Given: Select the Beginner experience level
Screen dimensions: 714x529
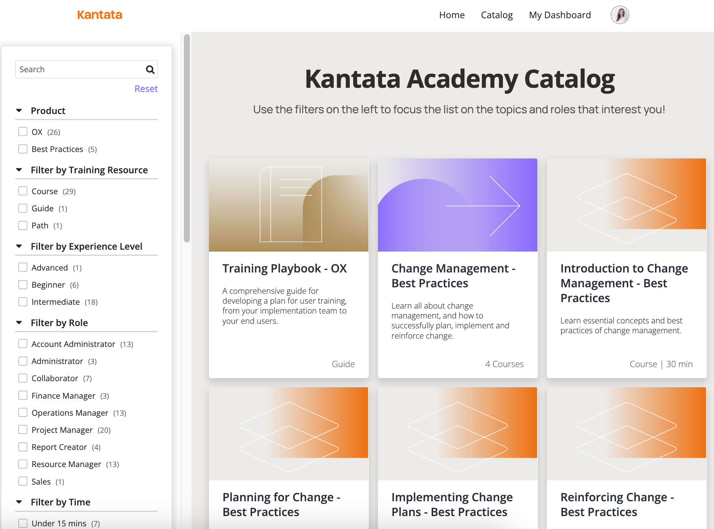Looking at the screenshot, I should (x=23, y=285).
